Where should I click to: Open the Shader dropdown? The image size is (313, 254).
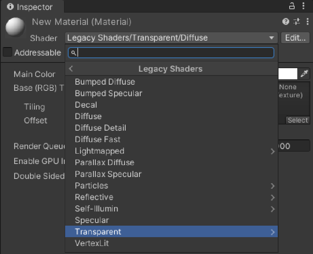171,38
